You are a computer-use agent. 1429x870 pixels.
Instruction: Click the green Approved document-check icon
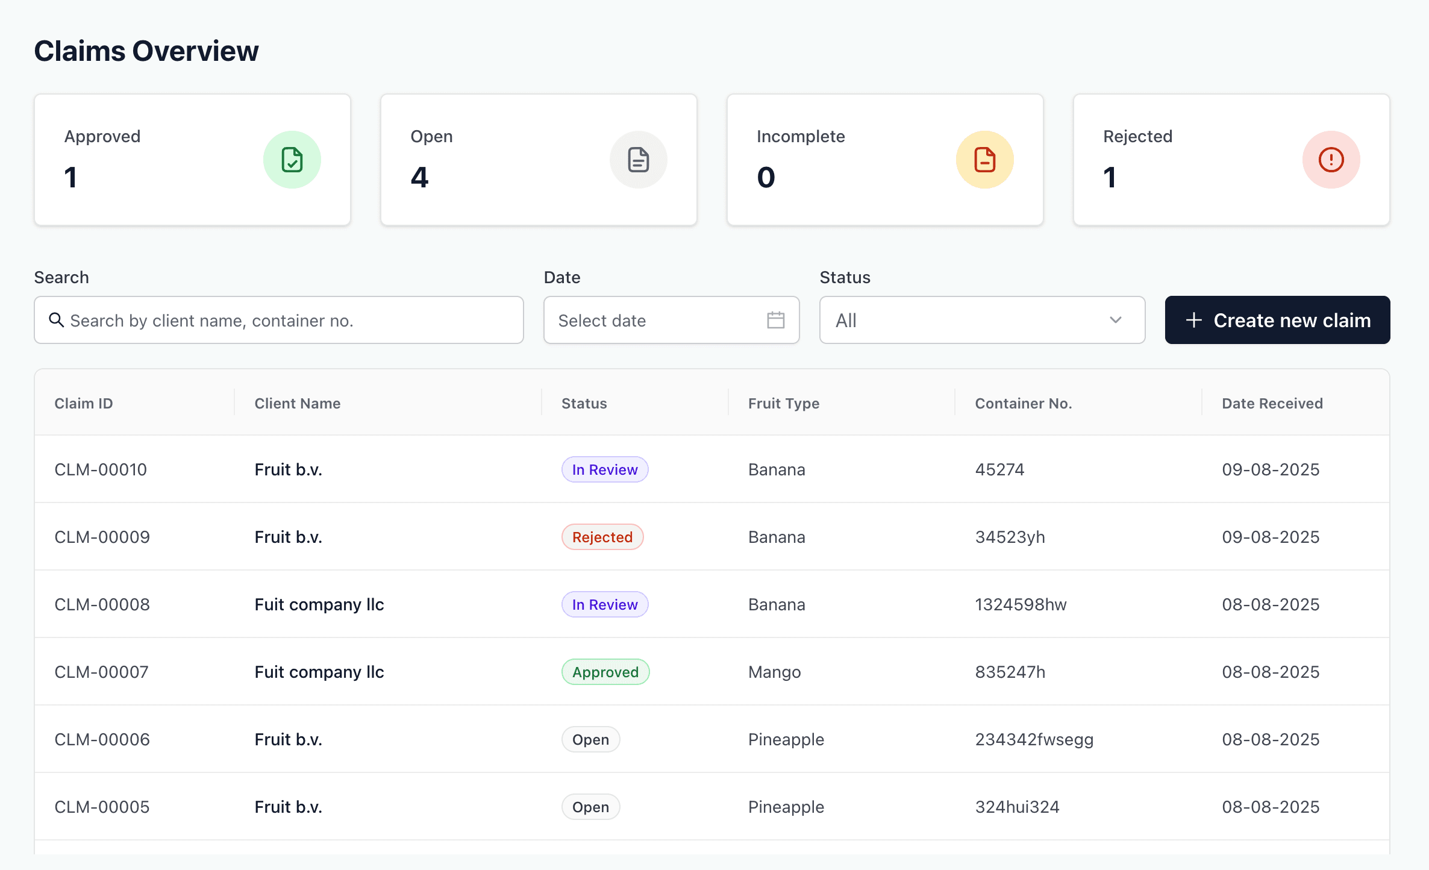click(292, 160)
